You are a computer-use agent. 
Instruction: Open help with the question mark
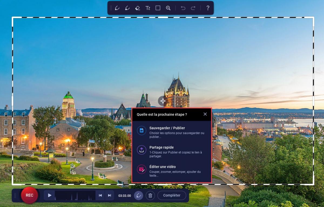tap(208, 8)
